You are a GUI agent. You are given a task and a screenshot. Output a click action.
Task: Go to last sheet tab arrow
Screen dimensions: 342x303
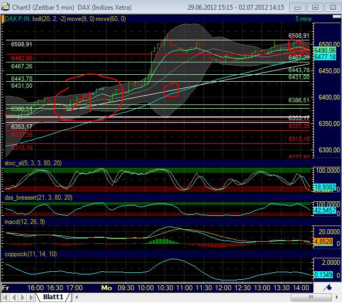click(31, 297)
